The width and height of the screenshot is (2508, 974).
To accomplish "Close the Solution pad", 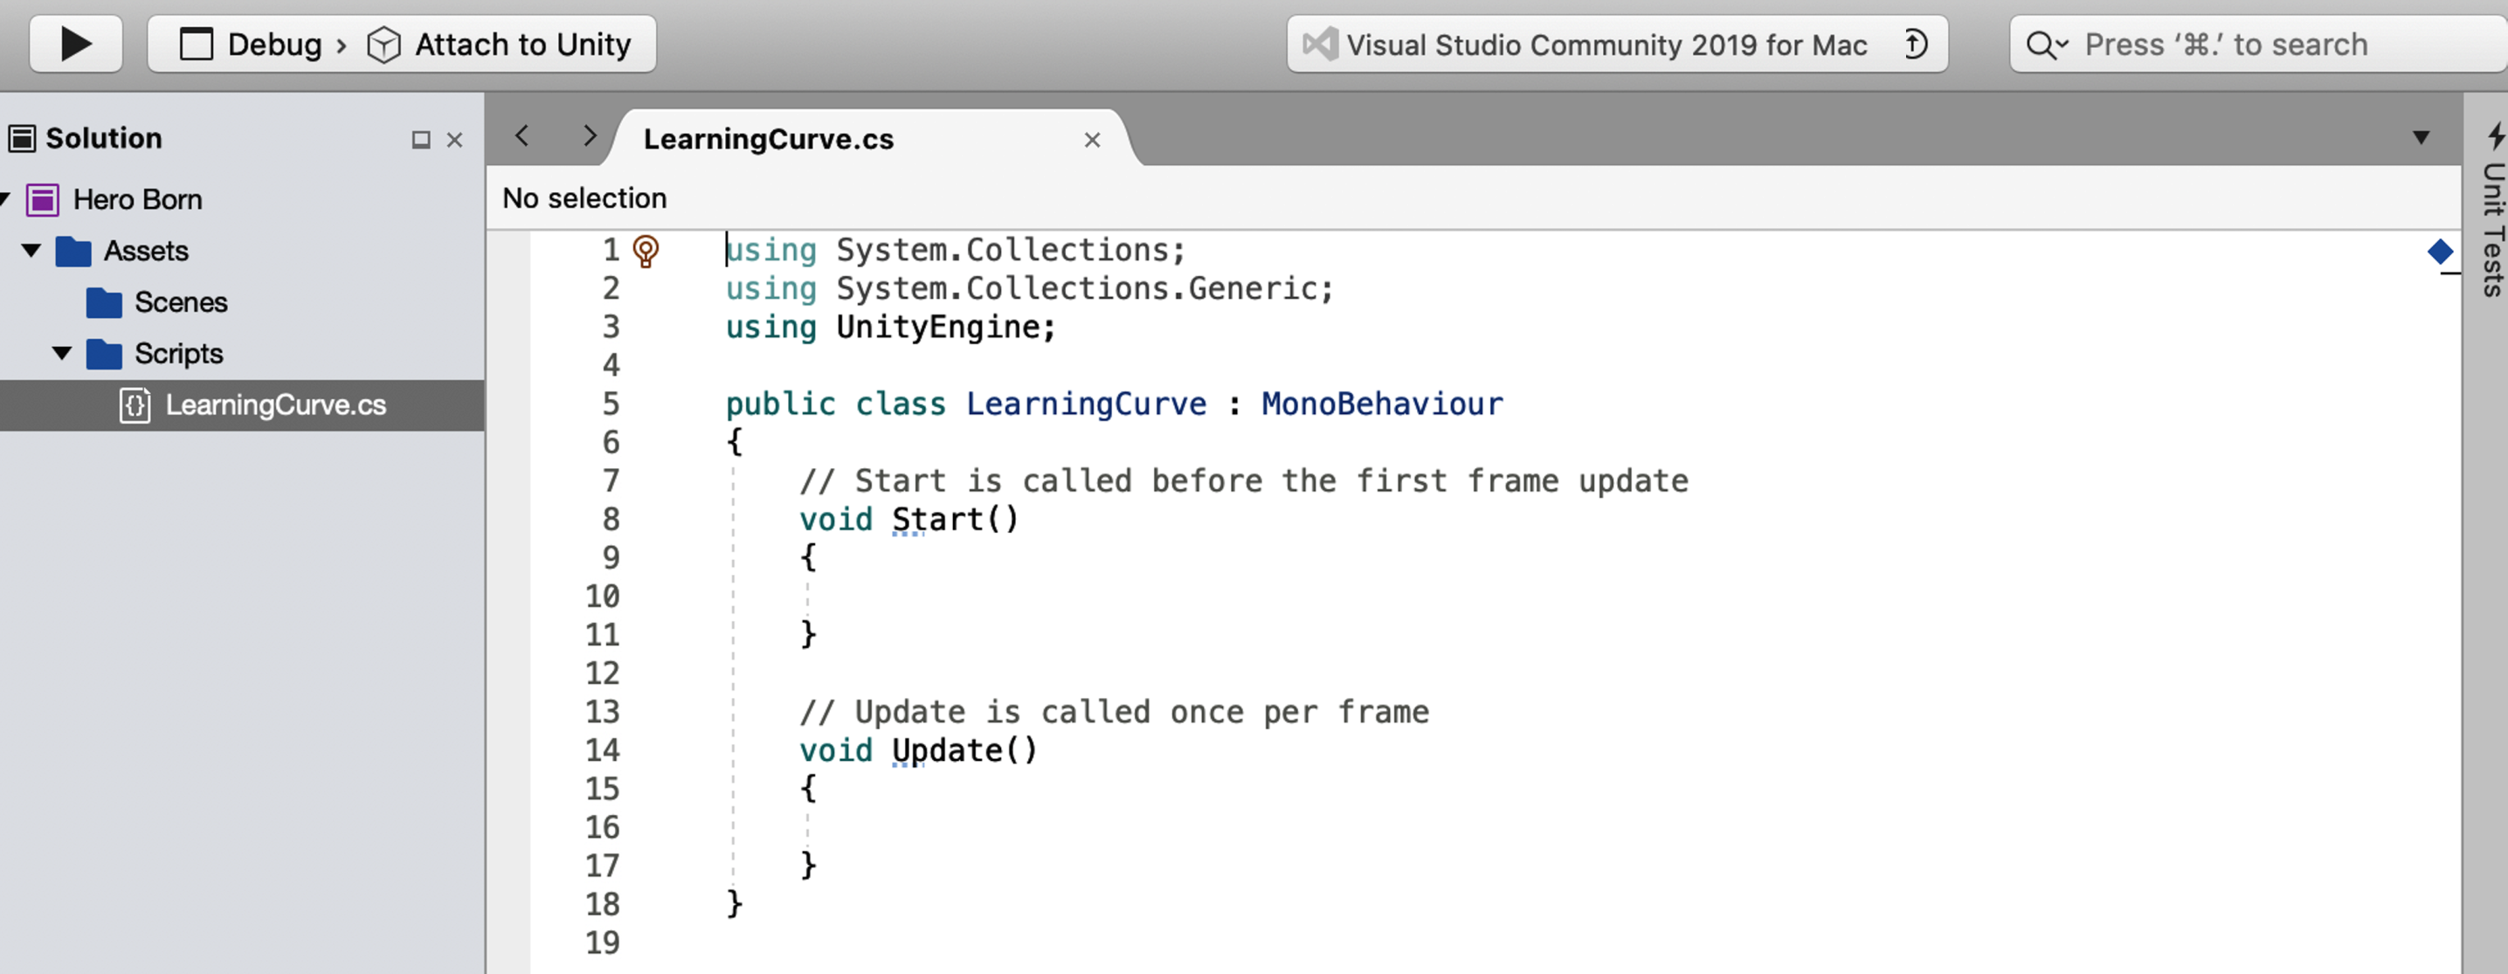I will pos(454,141).
